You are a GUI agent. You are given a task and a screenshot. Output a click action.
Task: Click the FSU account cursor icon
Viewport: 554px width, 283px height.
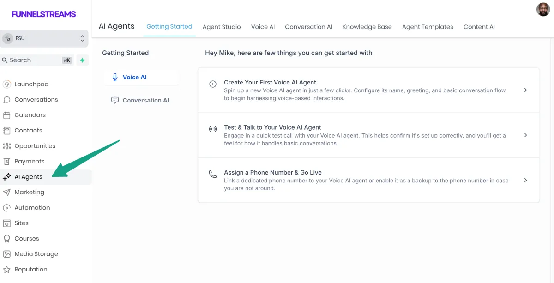pyautogui.click(x=8, y=38)
